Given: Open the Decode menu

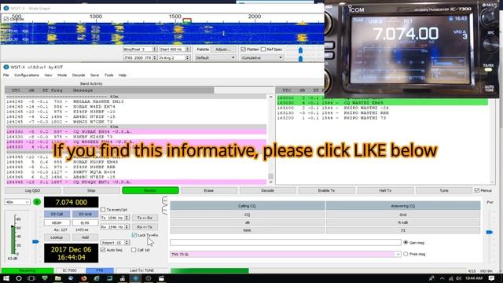Looking at the screenshot, I should point(79,75).
